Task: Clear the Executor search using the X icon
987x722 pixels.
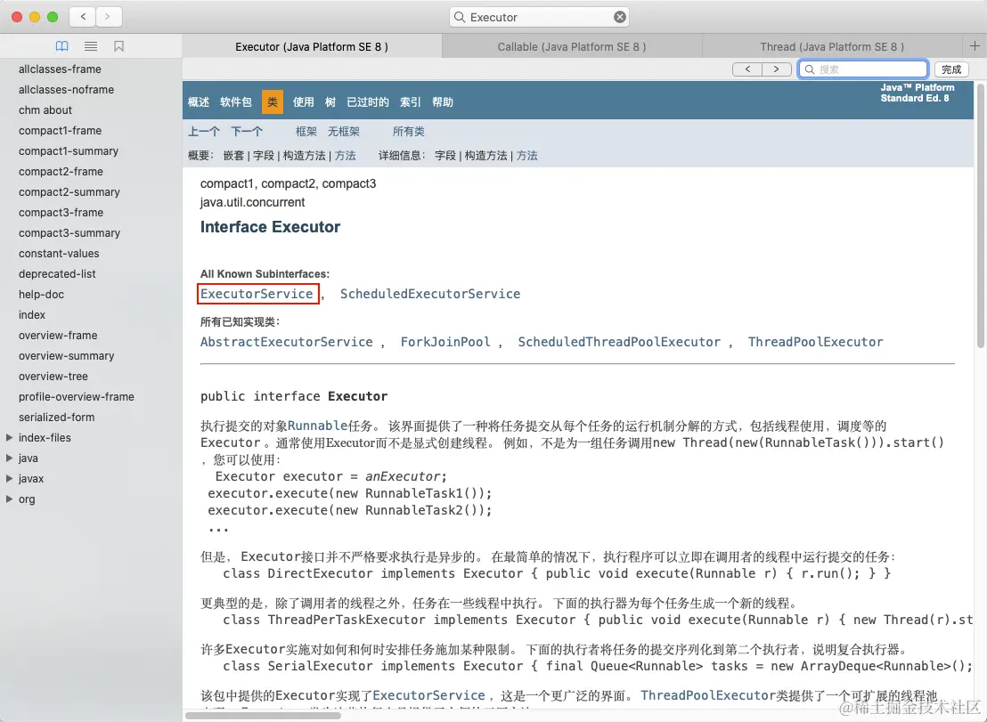Action: [x=619, y=16]
